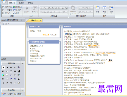Click the 'More' button after tutorial 10
This screenshot has width=127, height=97.
click(110, 60)
